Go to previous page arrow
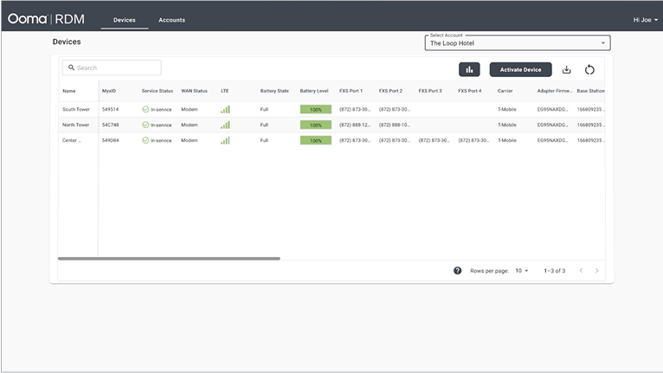The width and height of the screenshot is (663, 373). click(581, 271)
